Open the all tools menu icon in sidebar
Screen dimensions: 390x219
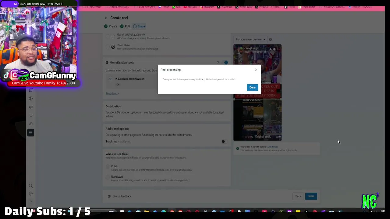click(x=31, y=133)
